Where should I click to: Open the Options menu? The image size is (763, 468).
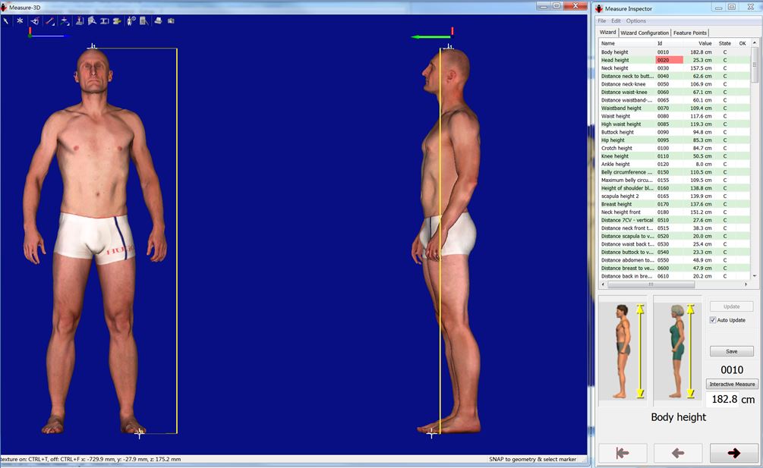pyautogui.click(x=636, y=20)
